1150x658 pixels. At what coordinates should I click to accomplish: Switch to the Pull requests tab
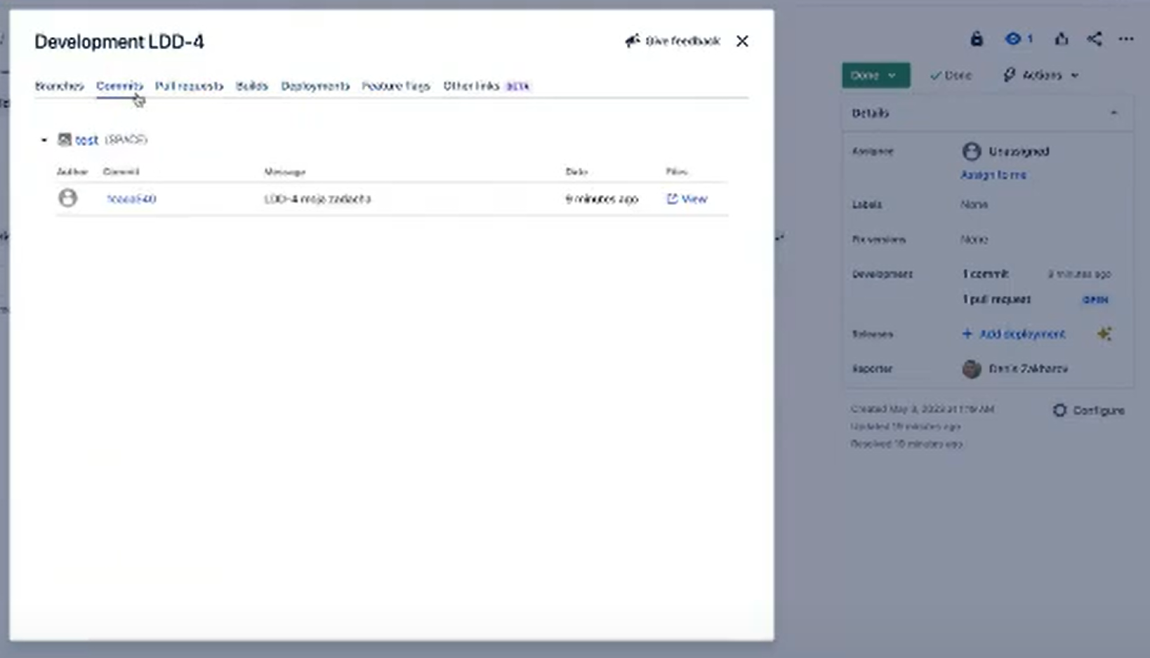tap(189, 86)
